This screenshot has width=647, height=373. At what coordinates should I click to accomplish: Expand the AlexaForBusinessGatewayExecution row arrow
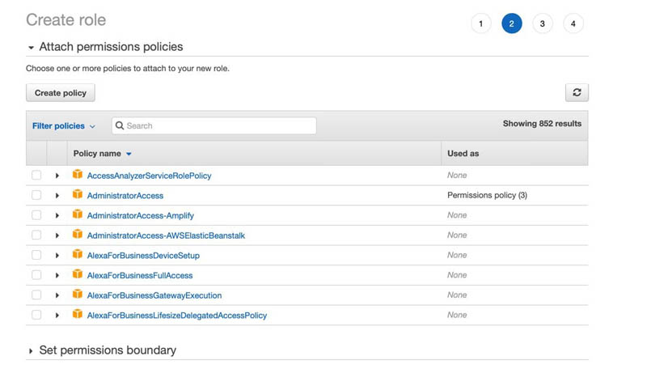pyautogui.click(x=57, y=295)
